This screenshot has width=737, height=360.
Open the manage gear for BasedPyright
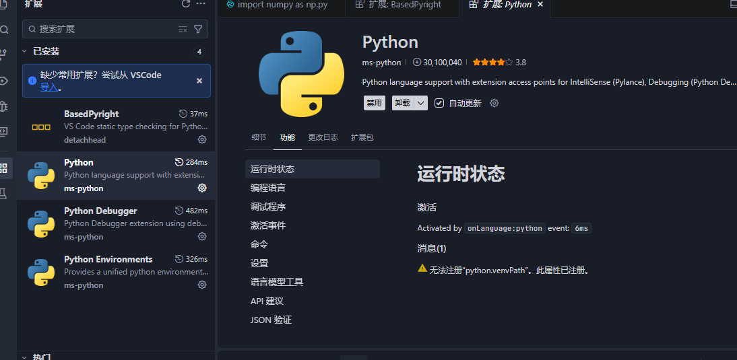tap(202, 139)
